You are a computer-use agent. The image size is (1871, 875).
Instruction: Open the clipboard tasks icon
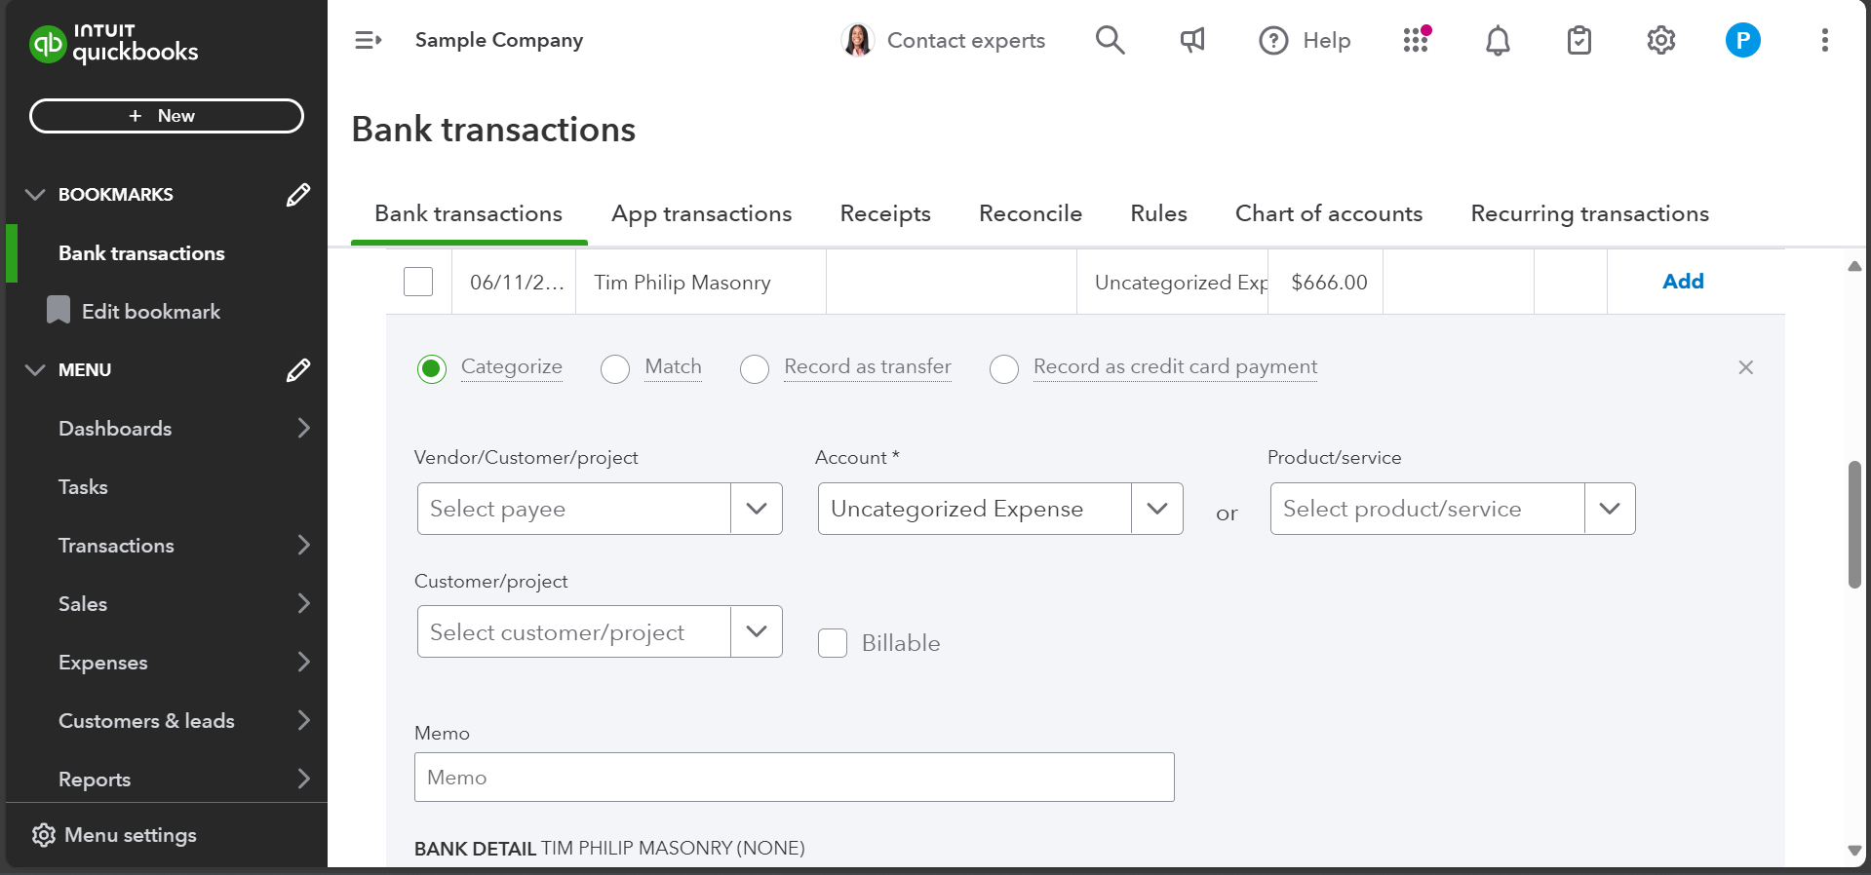1579,40
